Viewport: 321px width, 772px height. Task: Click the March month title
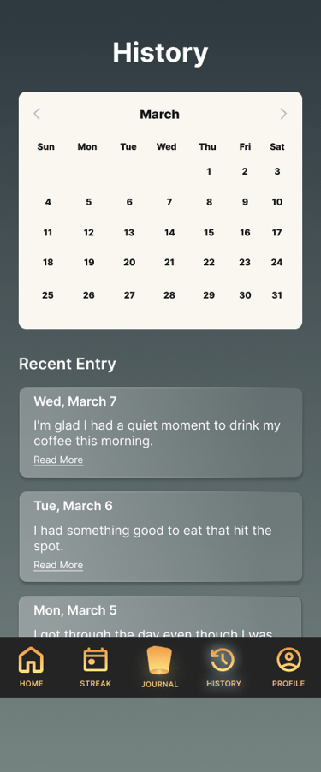click(159, 114)
